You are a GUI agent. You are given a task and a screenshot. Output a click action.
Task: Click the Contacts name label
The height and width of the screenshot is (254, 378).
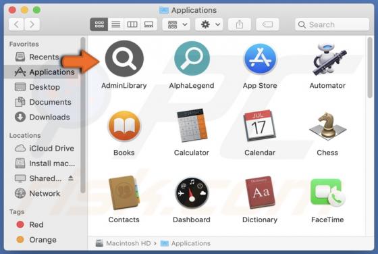pyautogui.click(x=124, y=220)
